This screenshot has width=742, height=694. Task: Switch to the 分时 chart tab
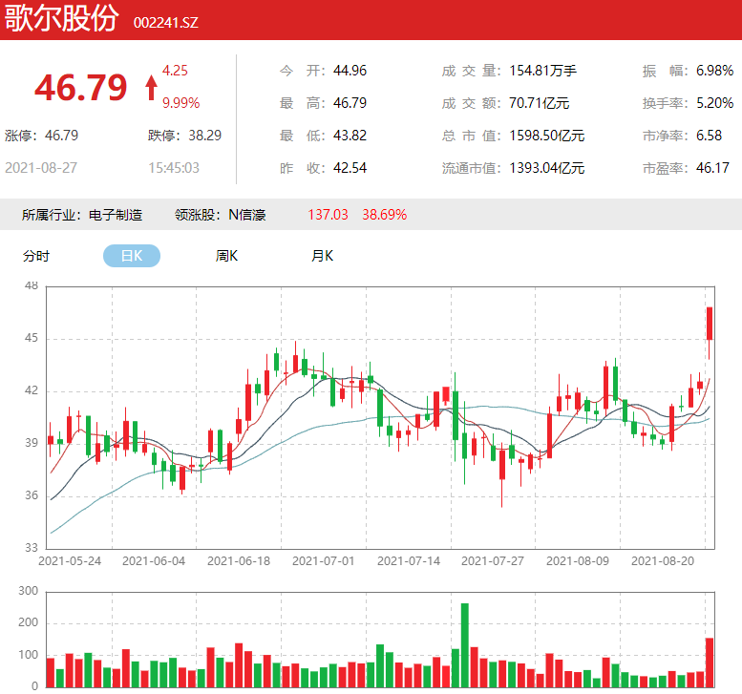36,256
